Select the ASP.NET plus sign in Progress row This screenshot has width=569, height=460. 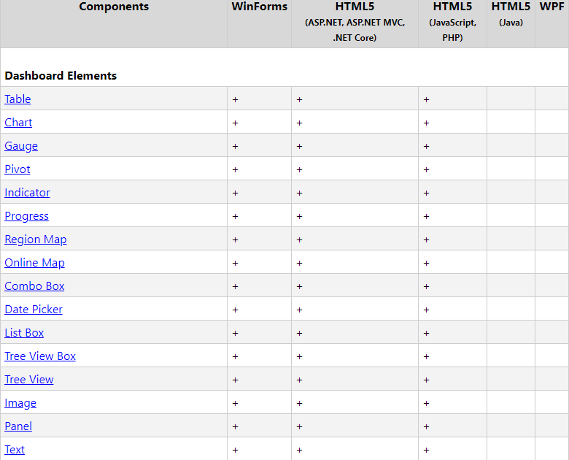(299, 216)
